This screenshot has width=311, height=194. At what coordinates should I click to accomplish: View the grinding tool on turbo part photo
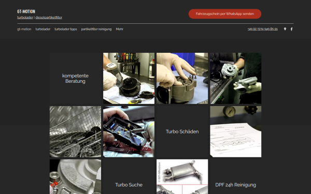point(129,79)
